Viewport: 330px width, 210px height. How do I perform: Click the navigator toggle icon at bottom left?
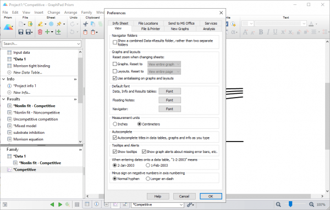point(5,205)
